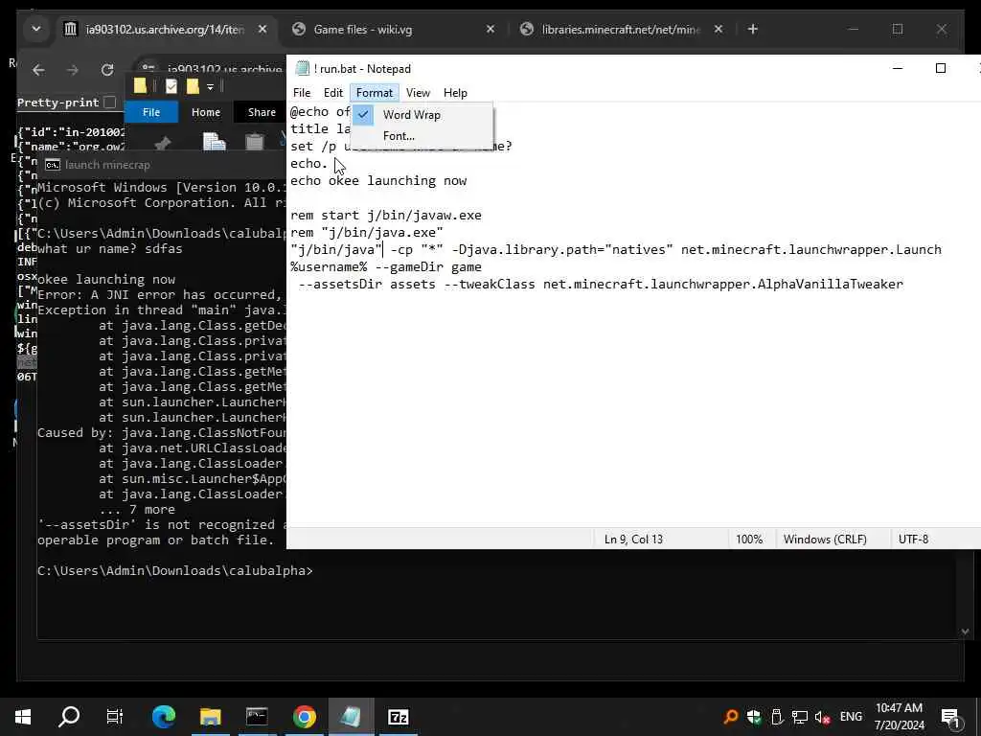This screenshot has height=736, width=981.
Task: Click the cmd icon in launch minecrap title bar
Action: point(53,165)
